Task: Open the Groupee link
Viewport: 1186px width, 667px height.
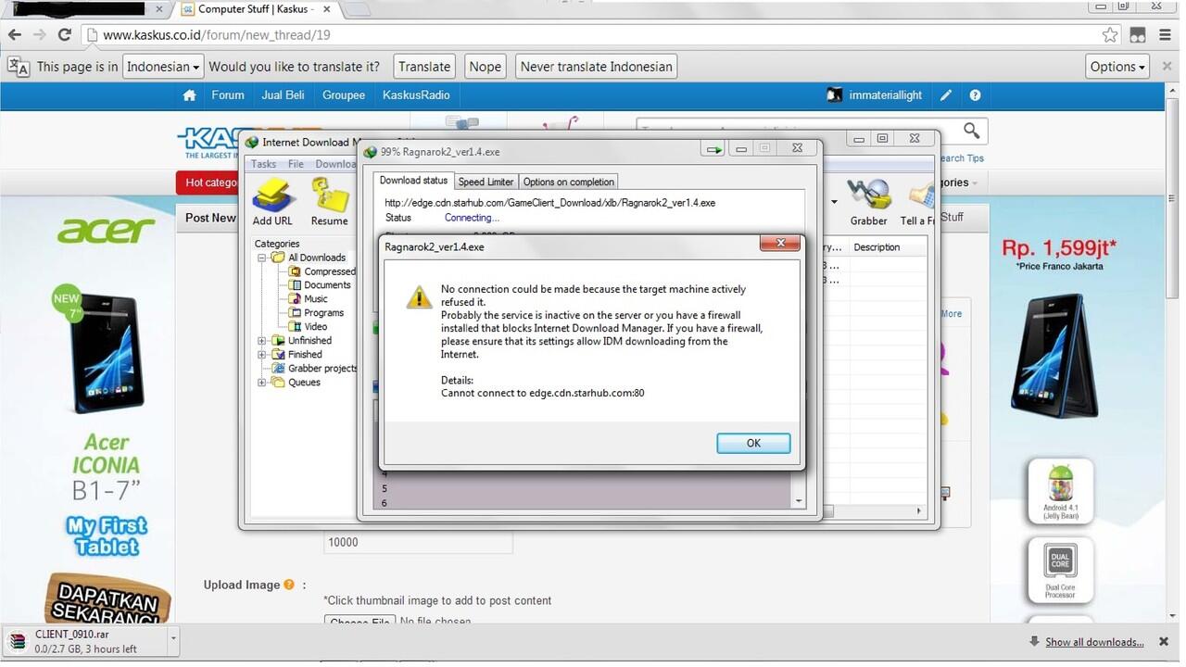Action: click(344, 95)
